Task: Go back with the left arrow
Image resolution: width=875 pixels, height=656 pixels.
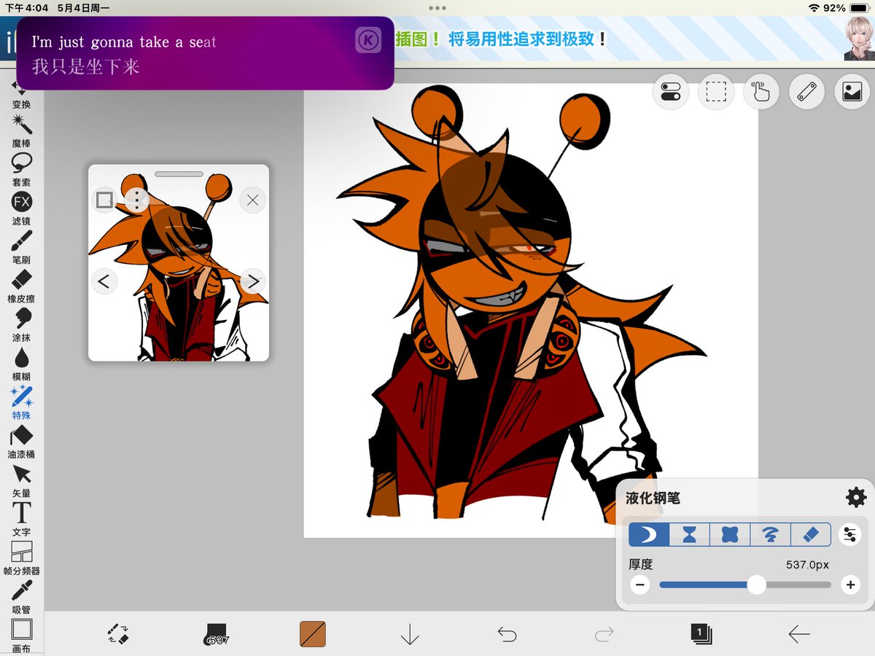Action: tap(799, 634)
